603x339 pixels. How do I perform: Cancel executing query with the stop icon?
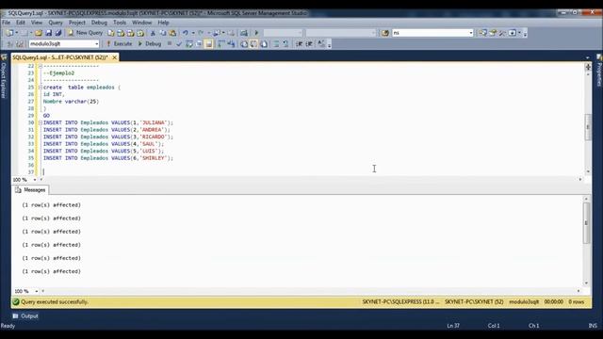click(x=170, y=44)
